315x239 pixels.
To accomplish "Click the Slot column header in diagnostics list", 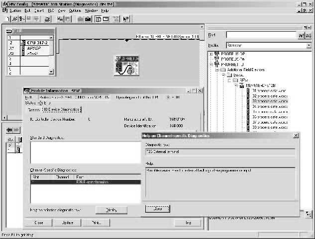I will click(42, 177).
